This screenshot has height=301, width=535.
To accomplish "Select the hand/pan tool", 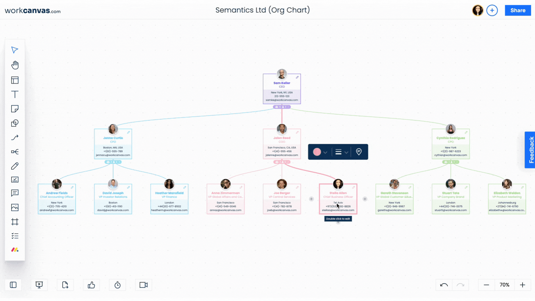I will point(15,65).
